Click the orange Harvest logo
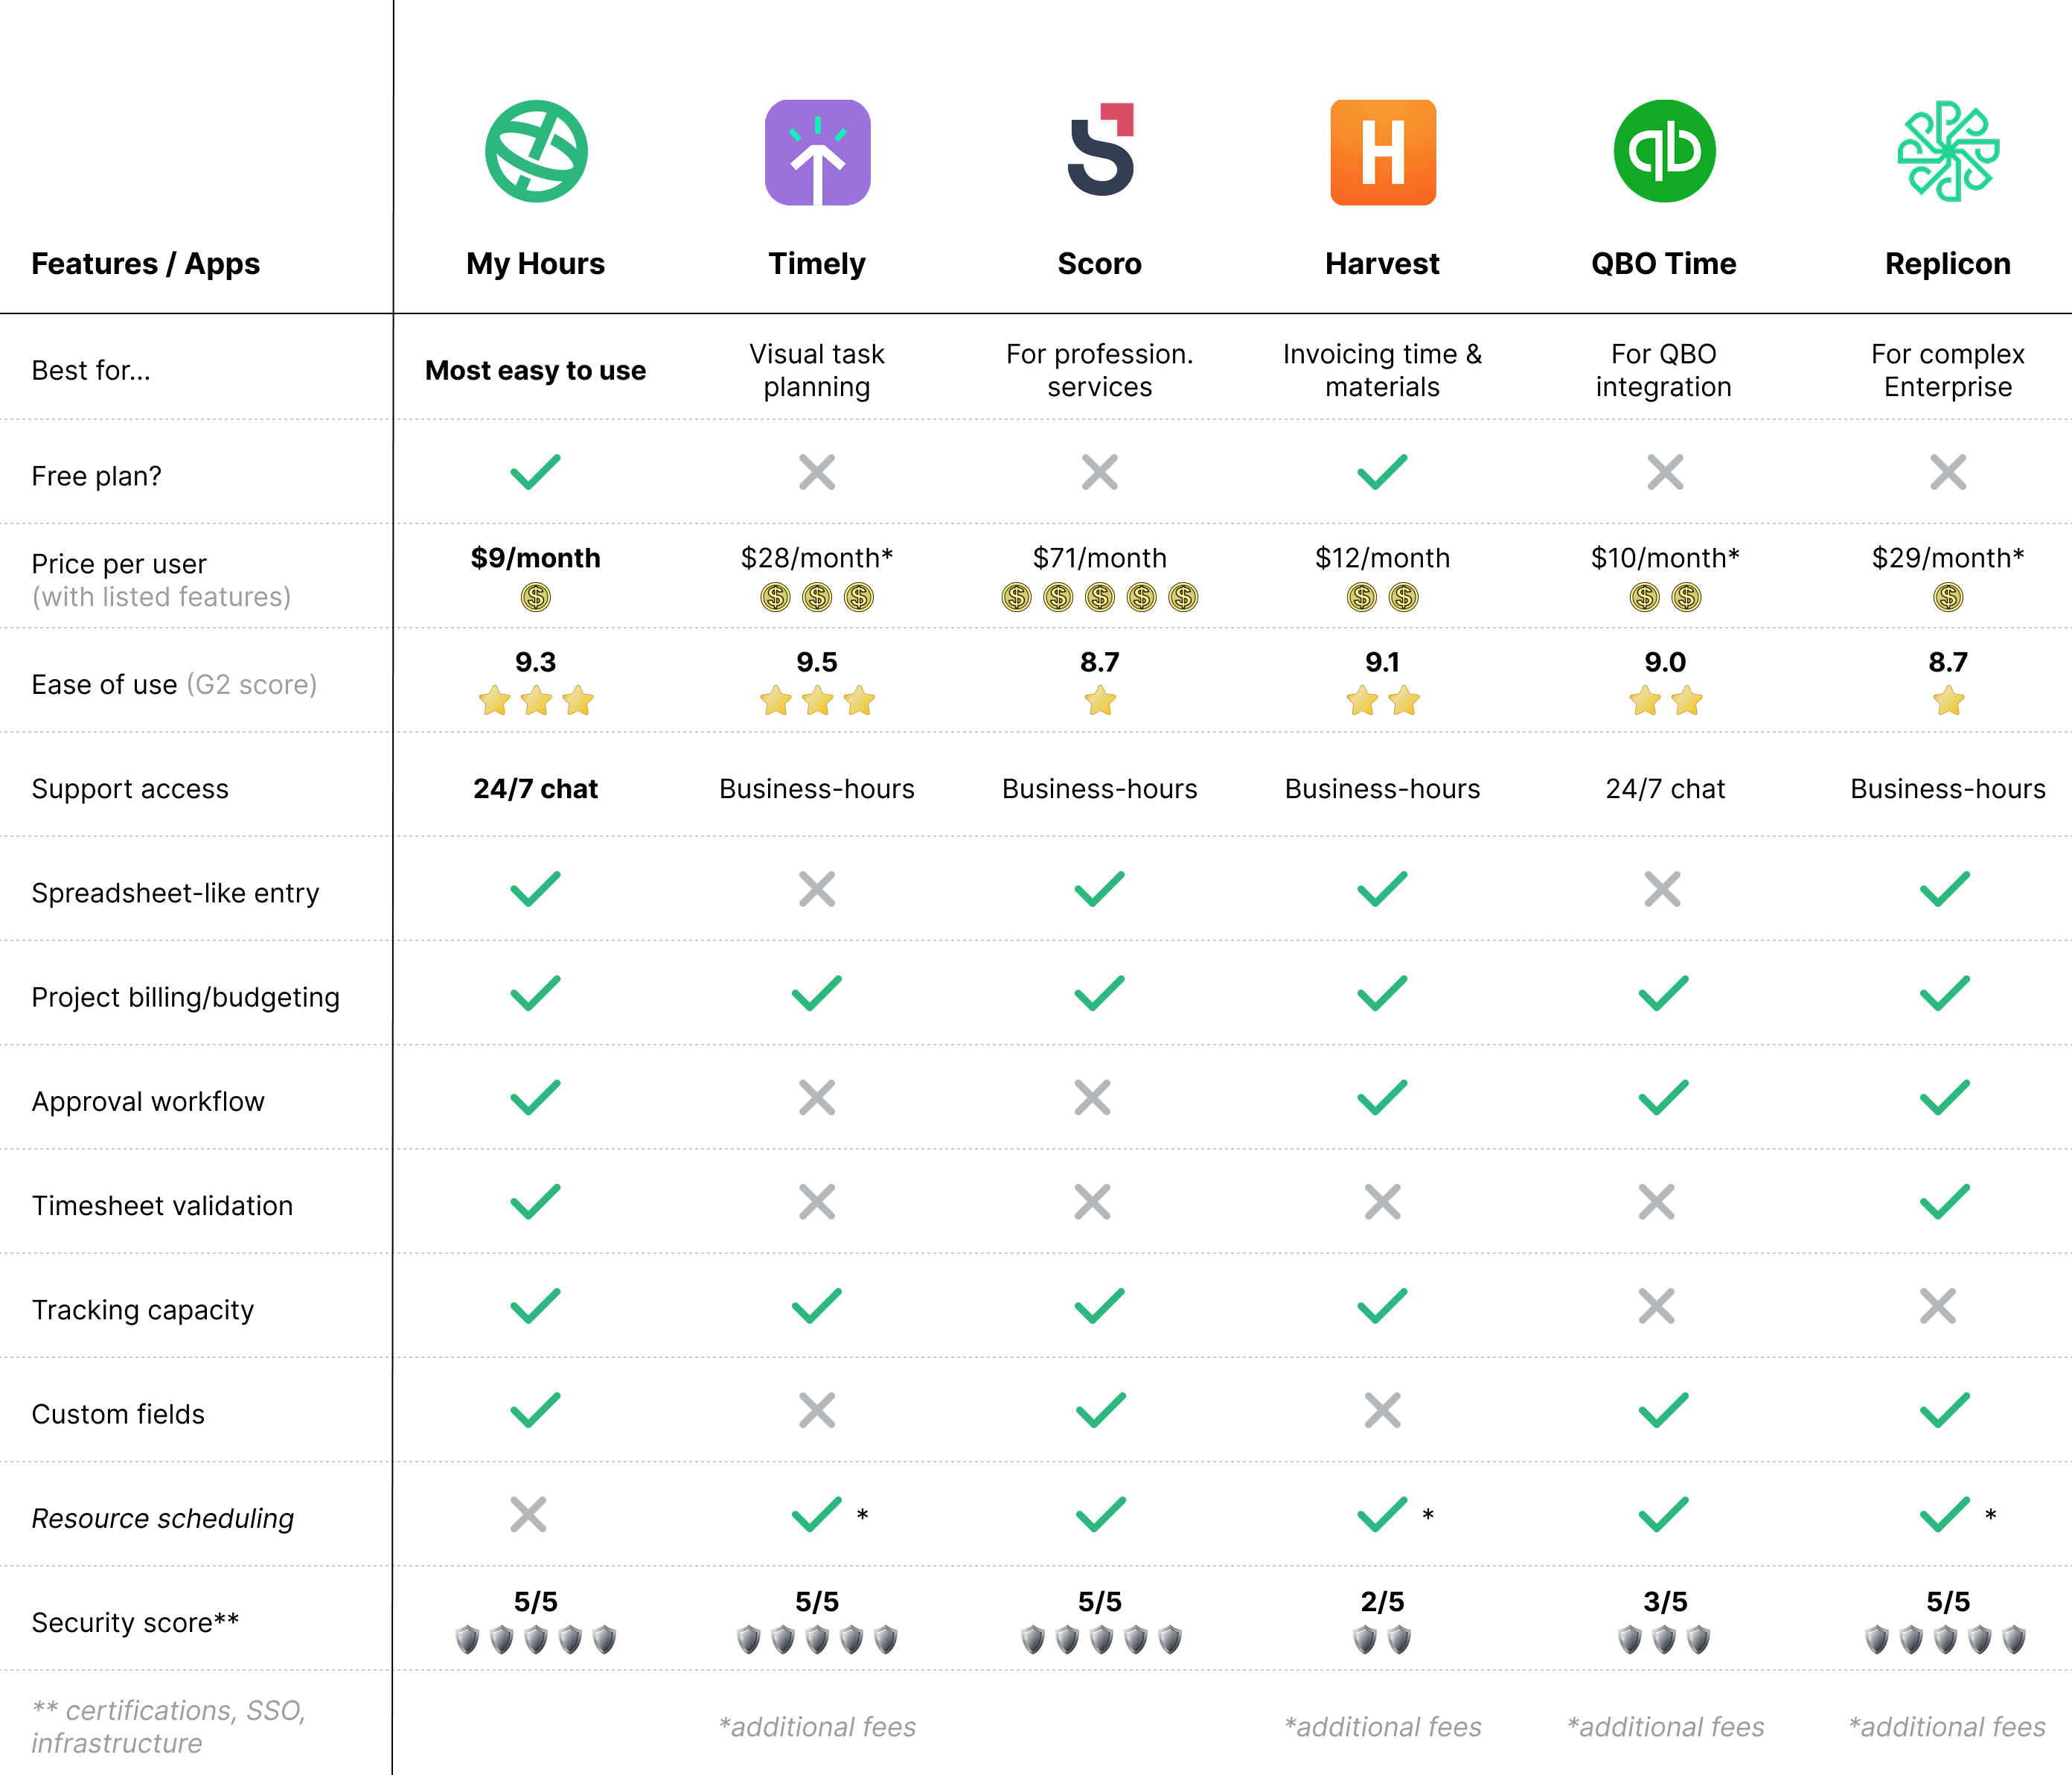The width and height of the screenshot is (2072, 1775). [1383, 152]
